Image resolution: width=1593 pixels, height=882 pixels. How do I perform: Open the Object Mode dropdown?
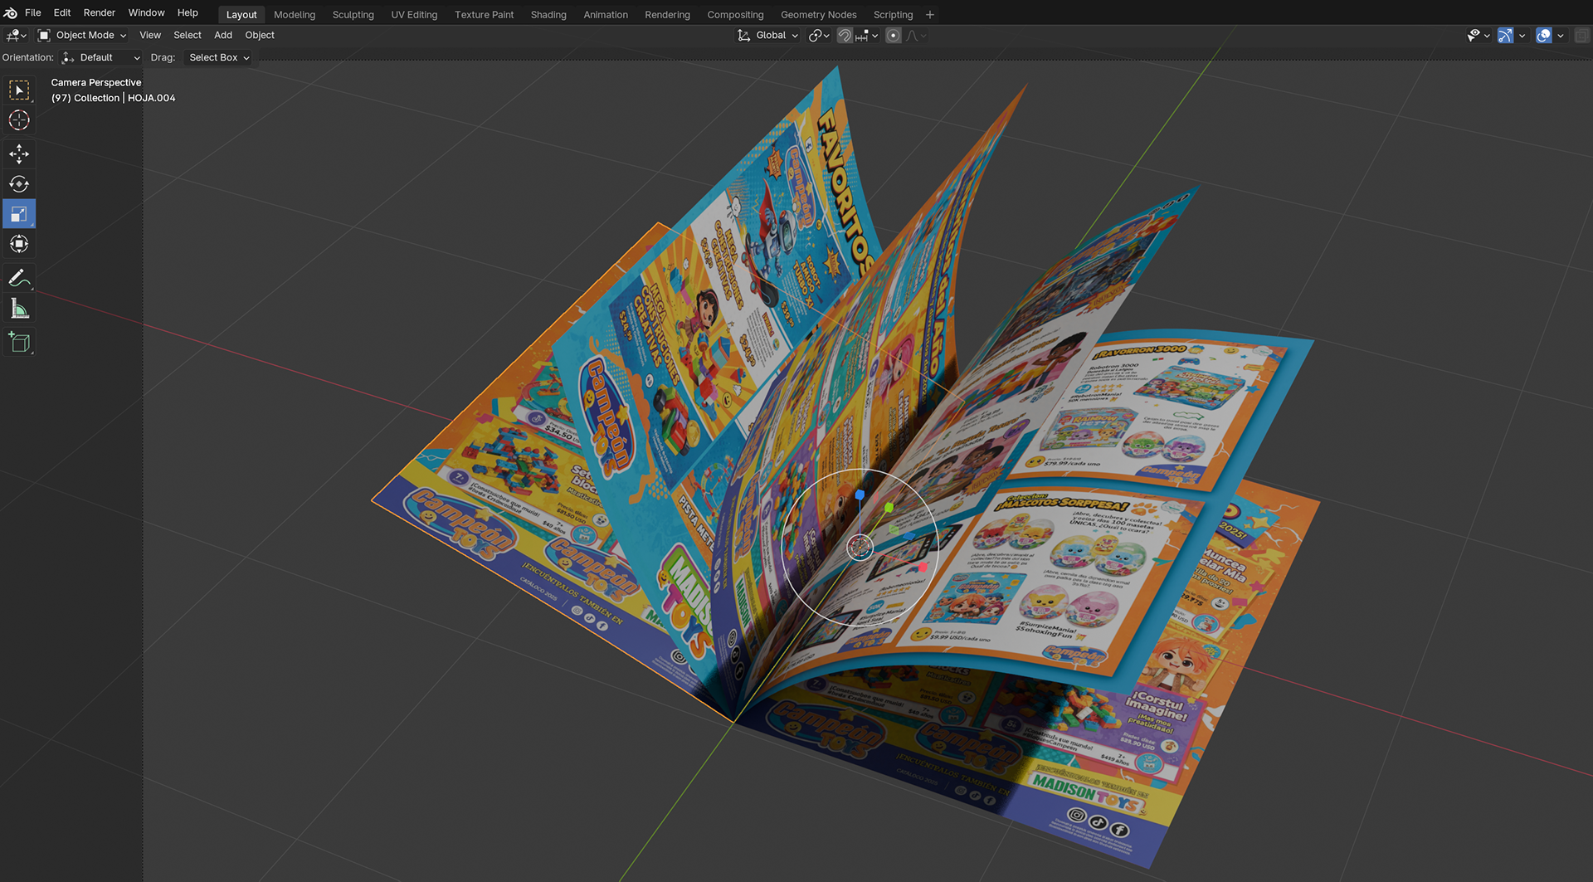tap(82, 36)
